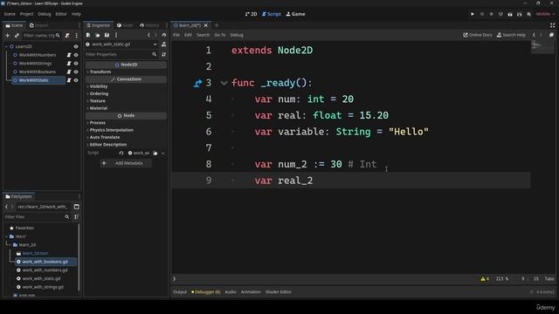Switch to the History tab
Image resolution: width=559 pixels, height=314 pixels.
pyautogui.click(x=149, y=25)
